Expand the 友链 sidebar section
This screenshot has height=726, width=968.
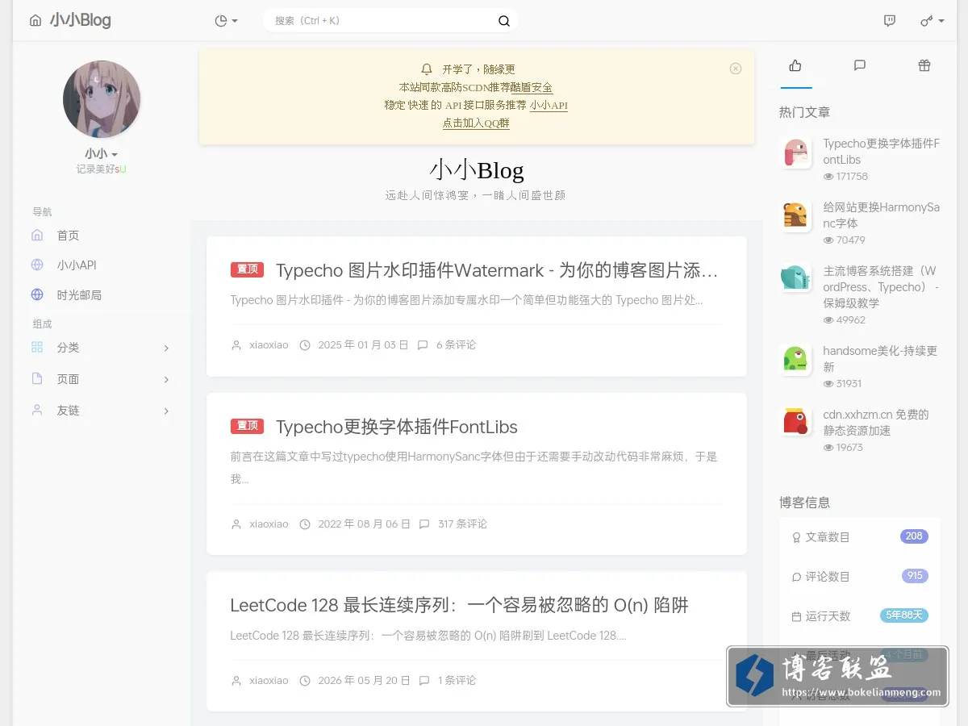coord(102,411)
